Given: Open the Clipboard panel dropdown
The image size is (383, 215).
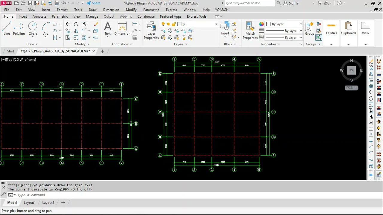Looking at the screenshot, I should point(348,44).
